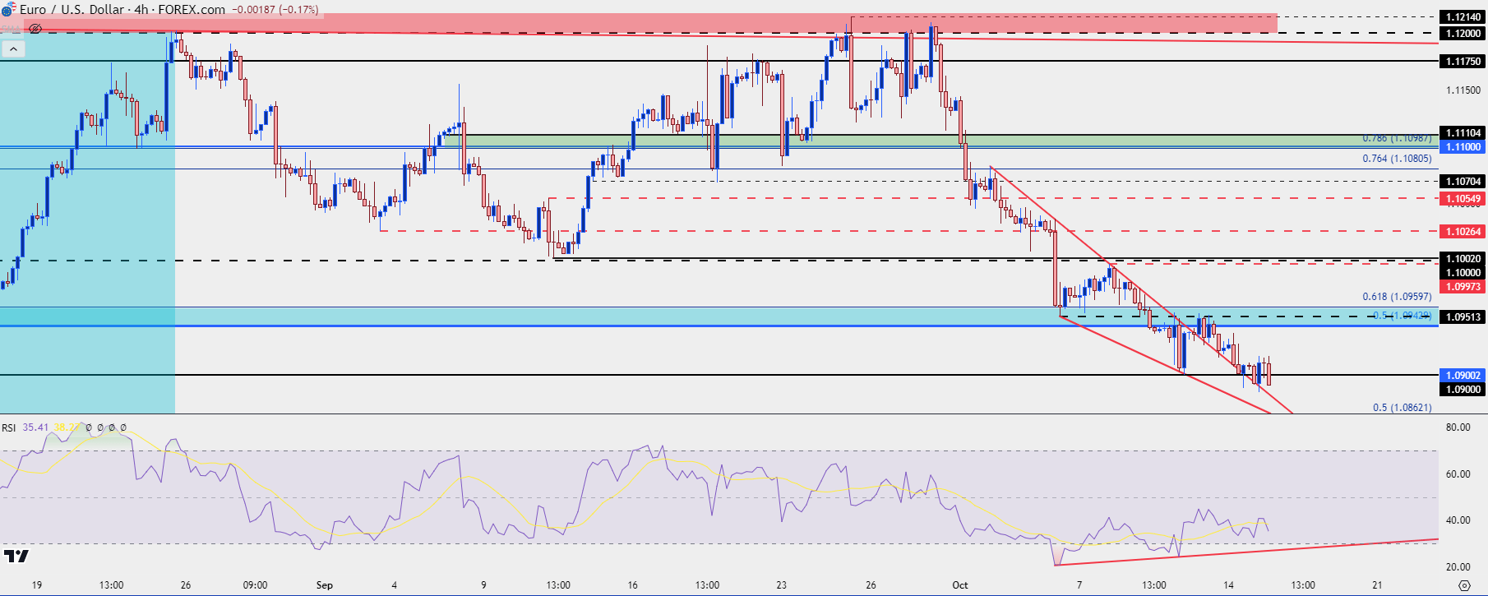Click the '−0.00187 (−0.17%)' change value
This screenshot has width=1488, height=596.
[275, 10]
